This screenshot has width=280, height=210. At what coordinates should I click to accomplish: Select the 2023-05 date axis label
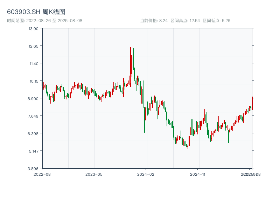94,174
